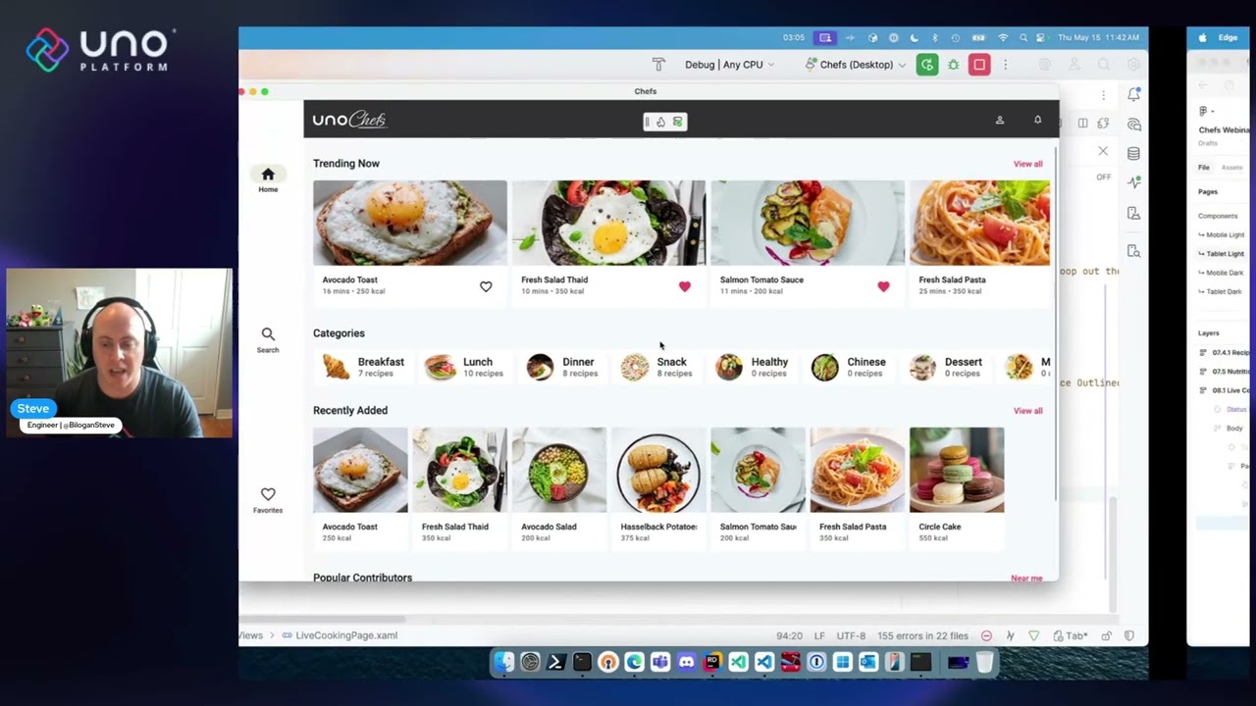This screenshot has width=1256, height=706.
Task: Open Circle Cake recently added thumbnail
Action: tap(957, 470)
